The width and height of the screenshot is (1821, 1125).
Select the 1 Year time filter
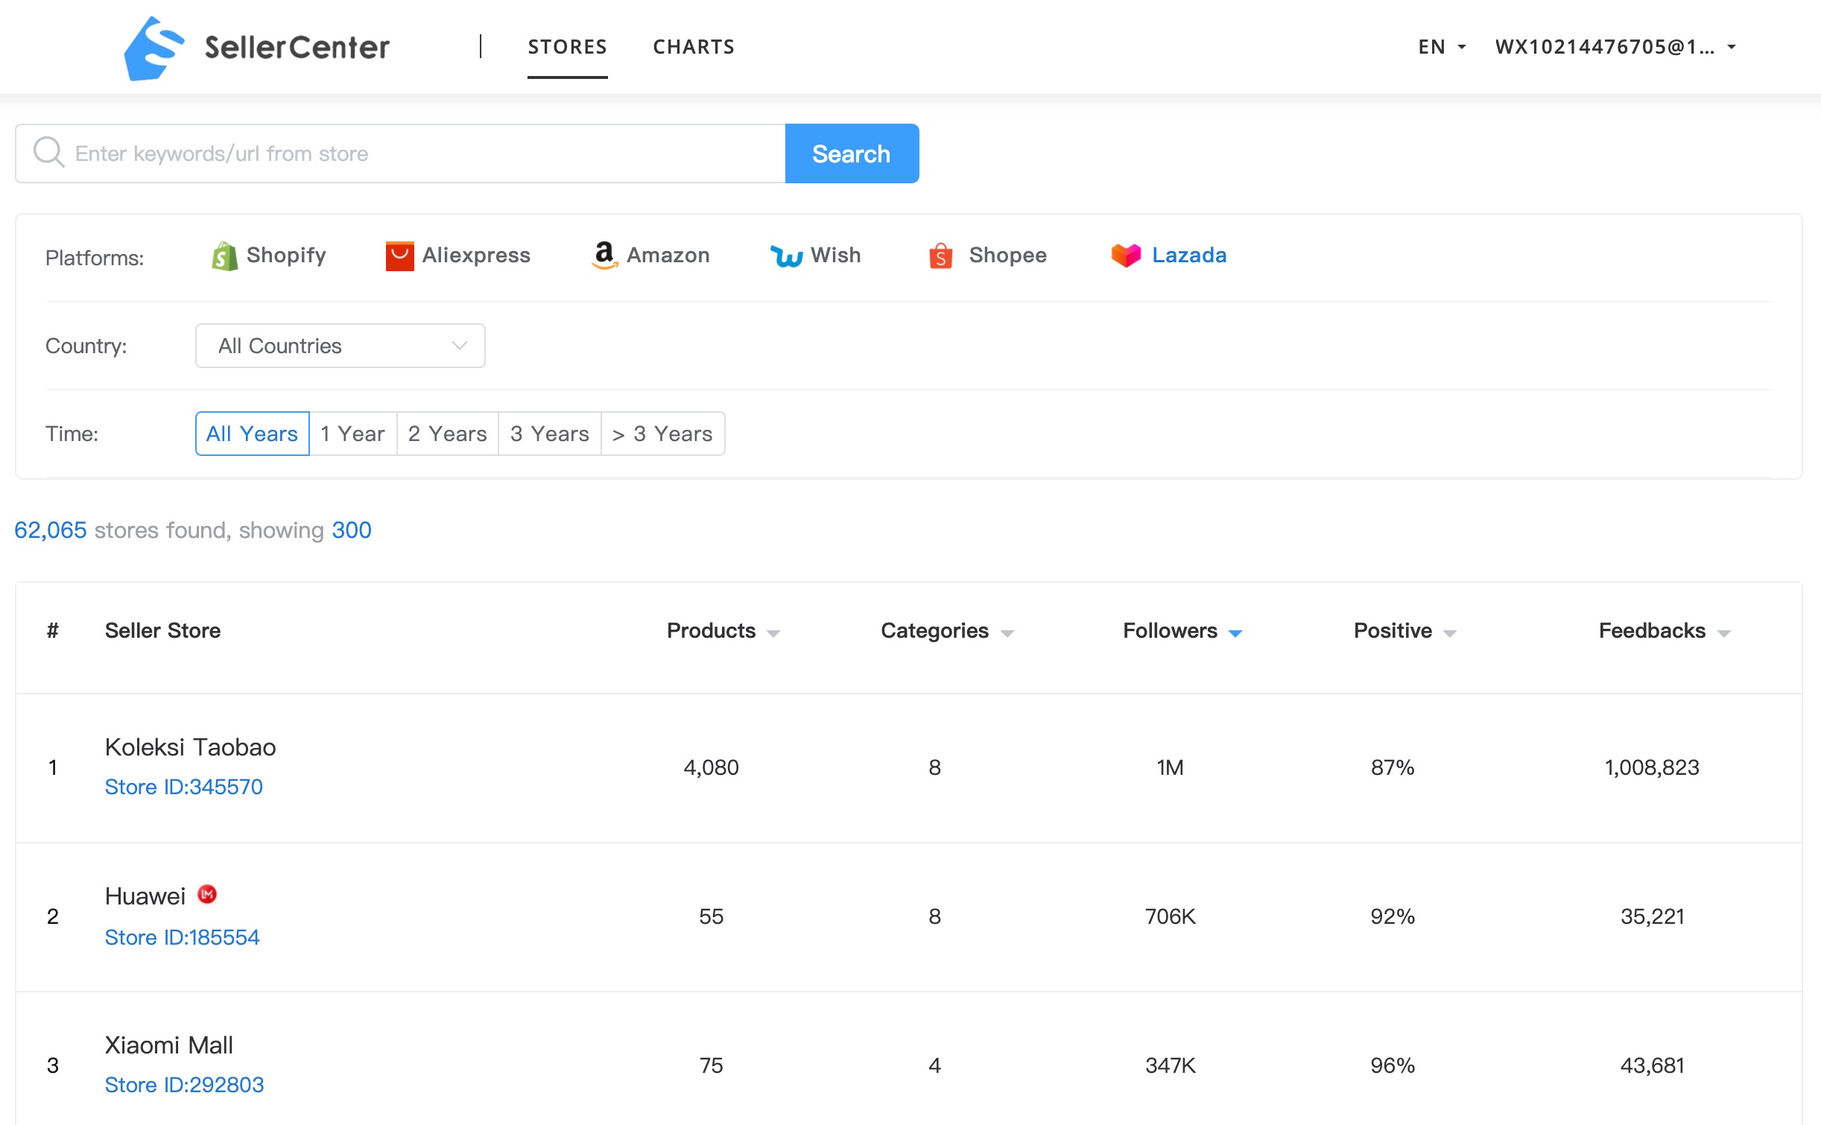[x=351, y=433]
